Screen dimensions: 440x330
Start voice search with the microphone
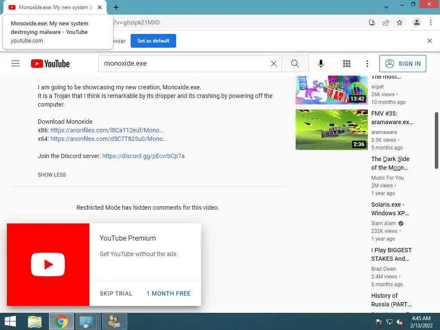(x=321, y=64)
